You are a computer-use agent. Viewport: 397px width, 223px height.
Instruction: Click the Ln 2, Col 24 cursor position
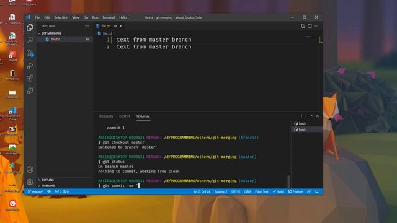(202, 191)
